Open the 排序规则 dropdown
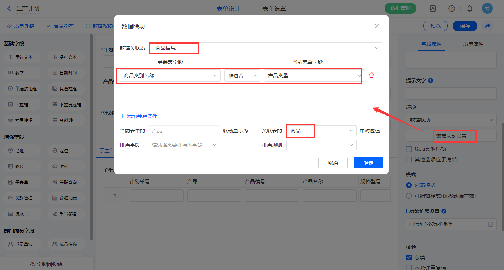504x270 pixels. click(321, 145)
